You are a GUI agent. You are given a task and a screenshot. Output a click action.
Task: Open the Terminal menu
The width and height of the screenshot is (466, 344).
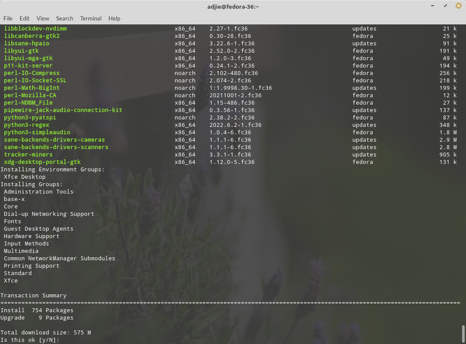[x=91, y=18]
